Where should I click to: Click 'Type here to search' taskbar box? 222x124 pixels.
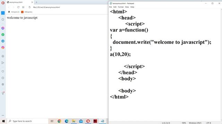pyautogui.click(x=28, y=121)
